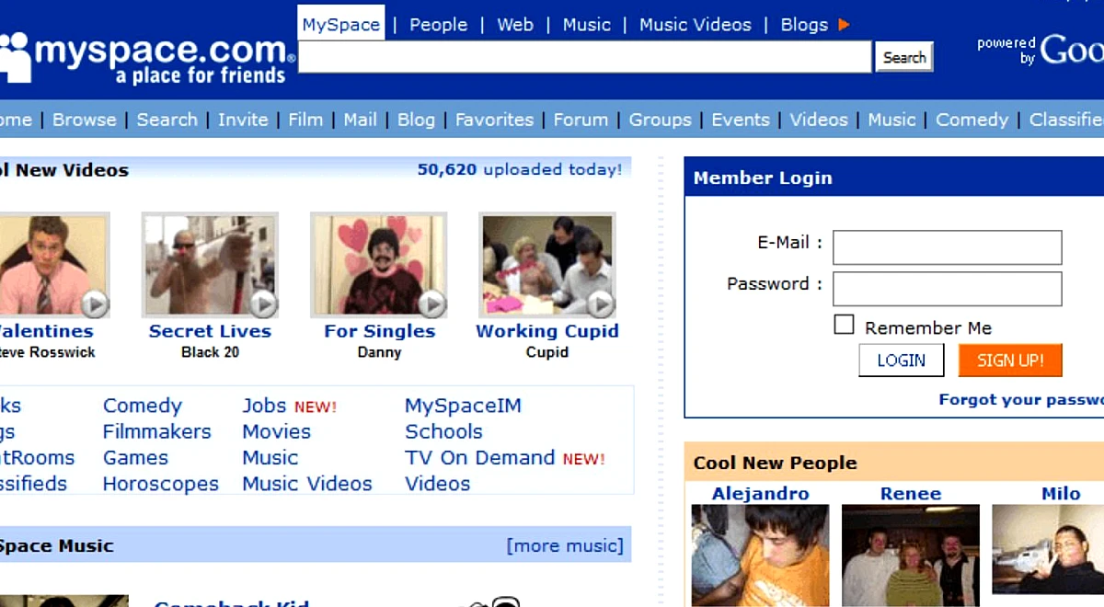Open the Comedy category link
This screenshot has width=1104, height=607.
coord(143,406)
